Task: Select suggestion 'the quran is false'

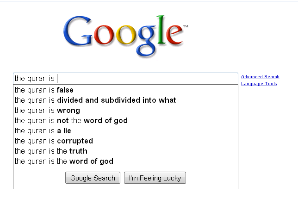Action: 125,90
